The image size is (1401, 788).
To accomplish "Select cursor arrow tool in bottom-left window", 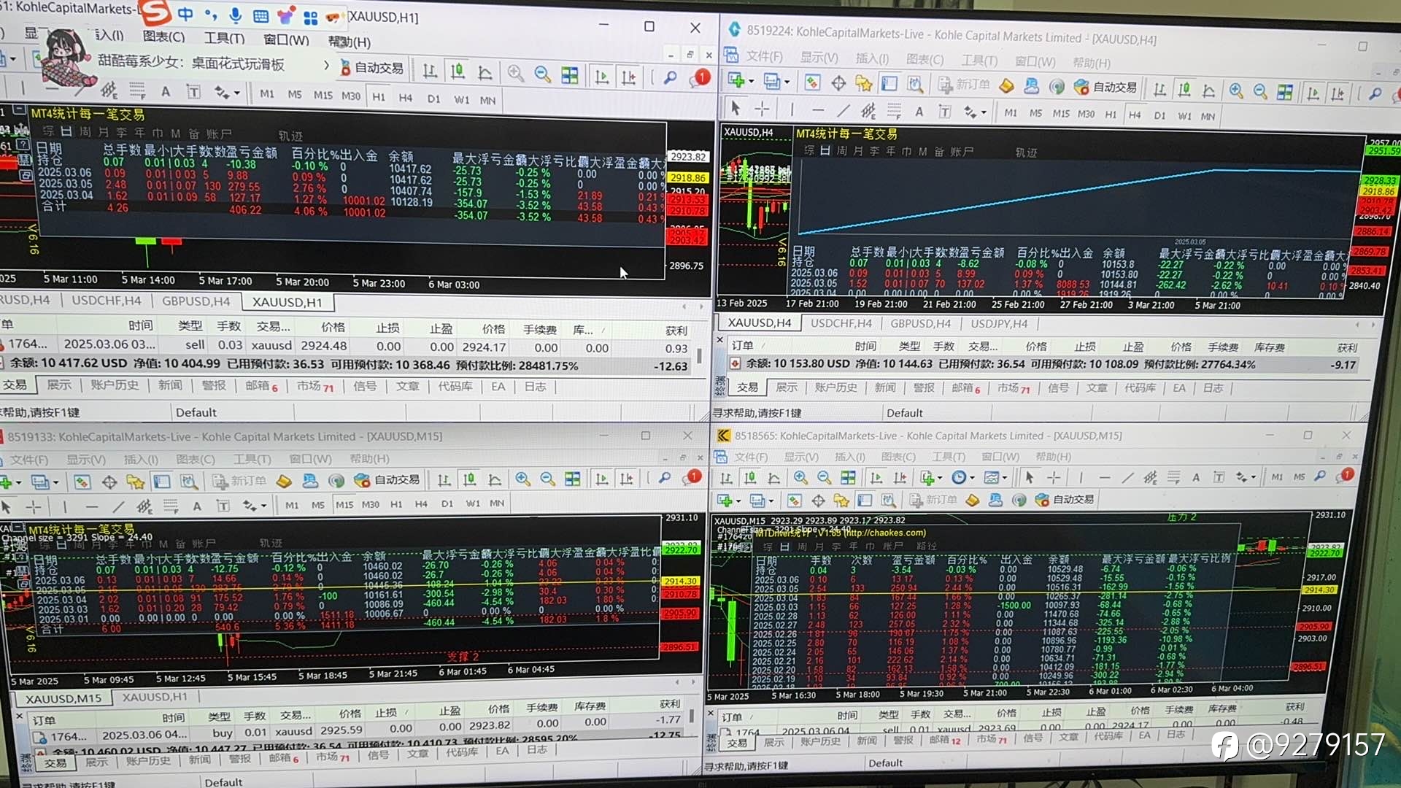I will pyautogui.click(x=7, y=506).
